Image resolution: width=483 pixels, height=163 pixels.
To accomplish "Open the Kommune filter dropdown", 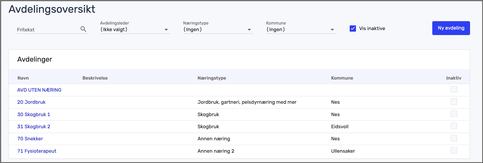I will (301, 29).
